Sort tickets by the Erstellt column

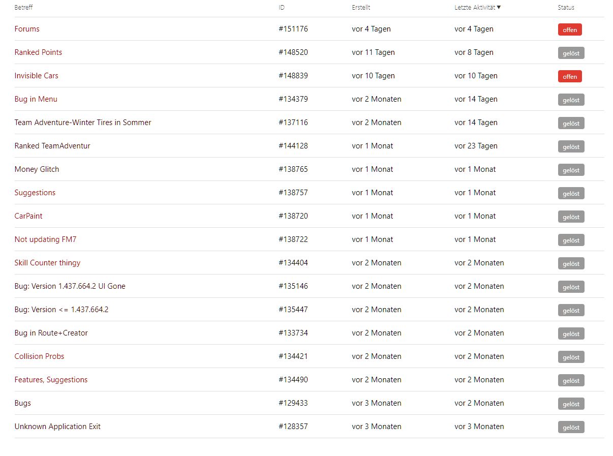pos(361,7)
